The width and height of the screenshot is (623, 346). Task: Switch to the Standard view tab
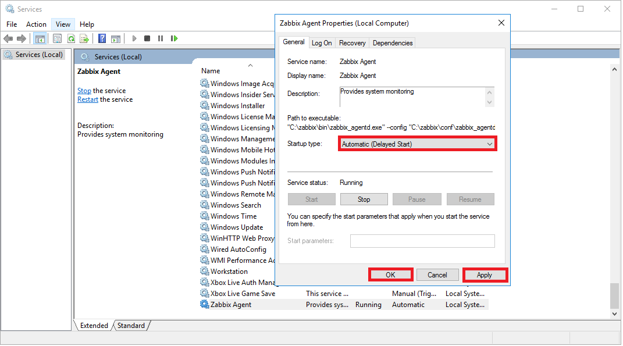[x=131, y=325]
